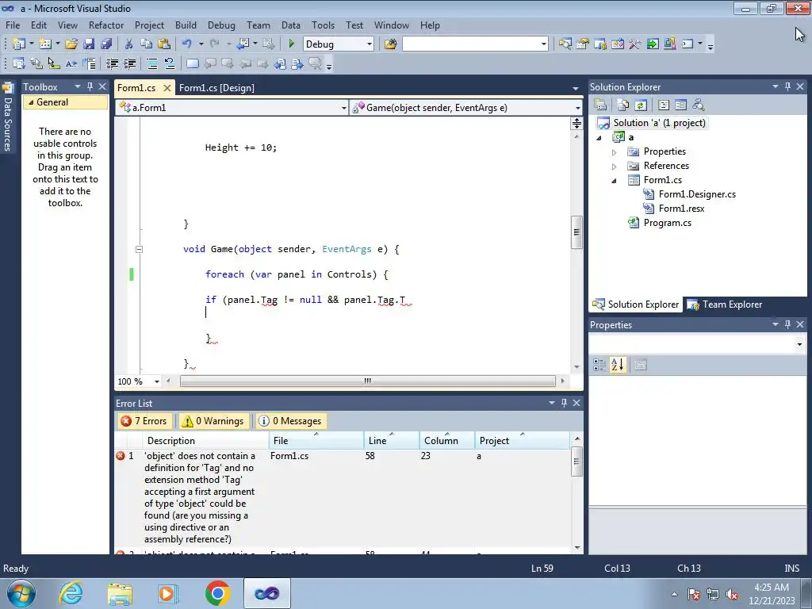This screenshot has height=609, width=812.
Task: Click the Save All toolbar icon
Action: (x=106, y=44)
